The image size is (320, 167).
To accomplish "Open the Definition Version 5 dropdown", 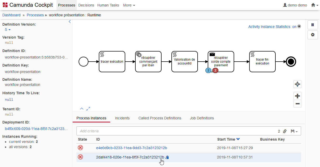I will tap(8, 30).
